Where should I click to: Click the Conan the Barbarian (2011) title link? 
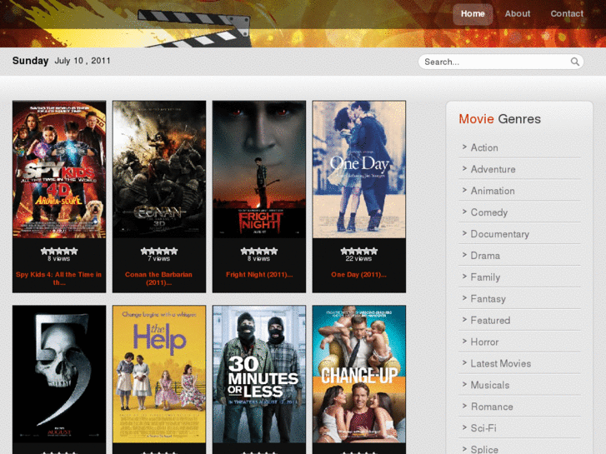(x=159, y=278)
